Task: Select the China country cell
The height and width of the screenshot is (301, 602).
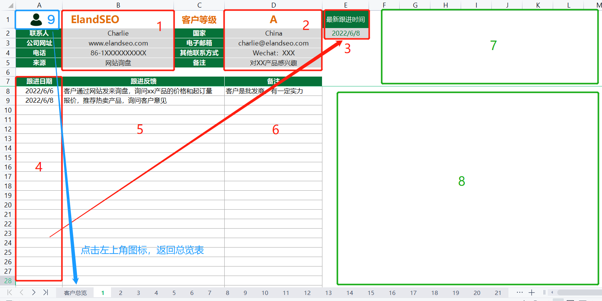Action: tap(274, 33)
